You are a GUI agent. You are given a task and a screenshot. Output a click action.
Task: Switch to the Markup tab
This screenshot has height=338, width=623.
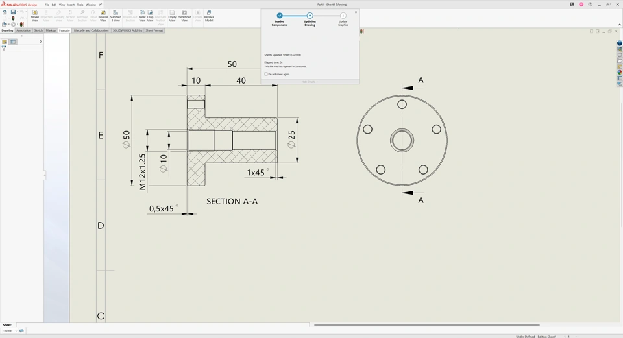(x=51, y=30)
